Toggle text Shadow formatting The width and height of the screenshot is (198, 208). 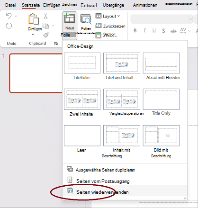coord(164,31)
